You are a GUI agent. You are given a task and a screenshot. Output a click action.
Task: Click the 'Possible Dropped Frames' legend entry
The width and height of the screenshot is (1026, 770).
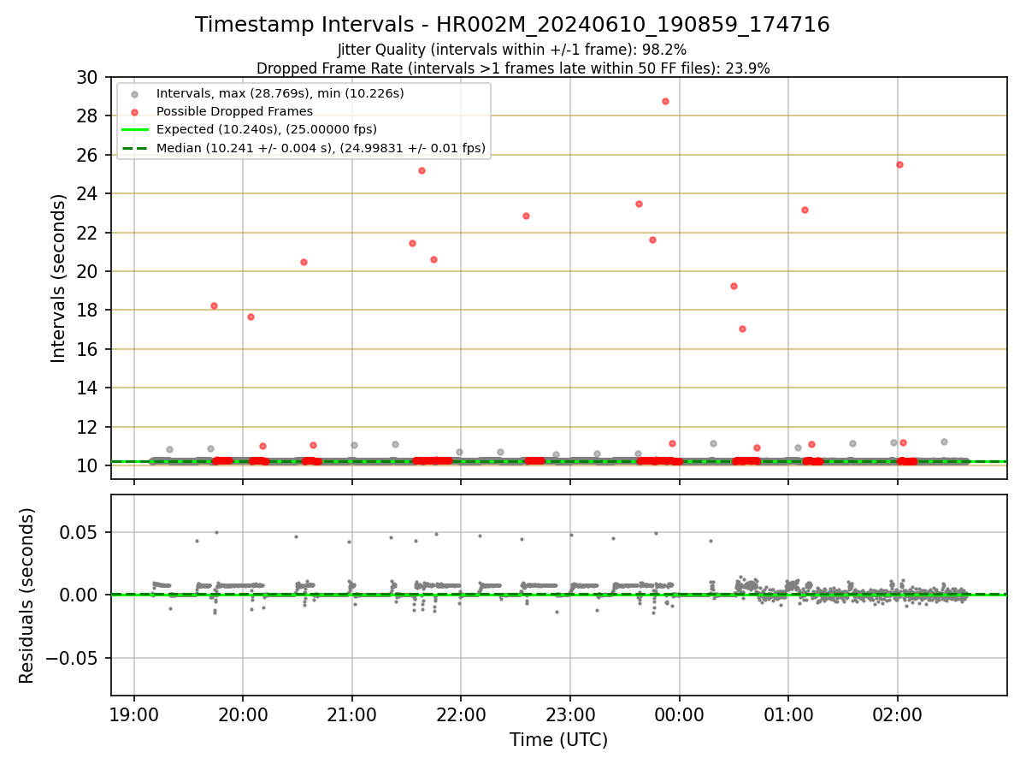pyautogui.click(x=234, y=111)
